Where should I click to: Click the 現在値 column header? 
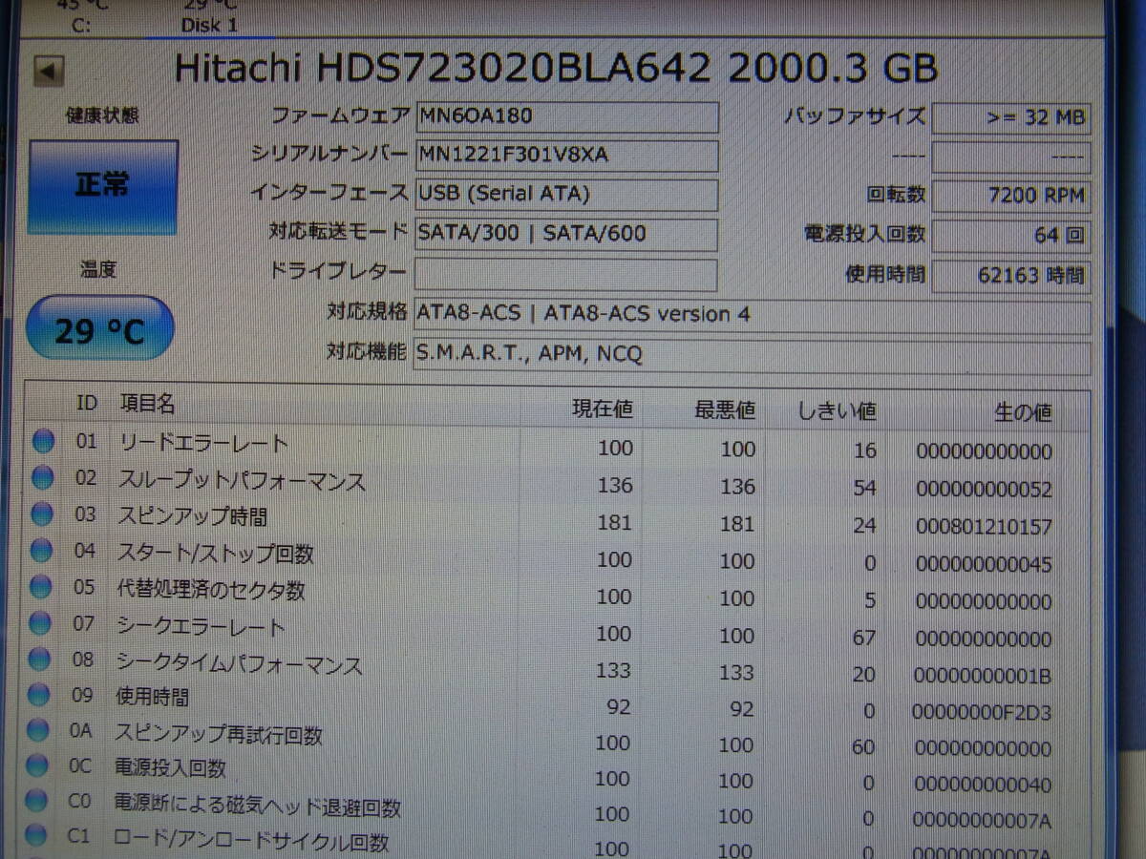(x=602, y=409)
